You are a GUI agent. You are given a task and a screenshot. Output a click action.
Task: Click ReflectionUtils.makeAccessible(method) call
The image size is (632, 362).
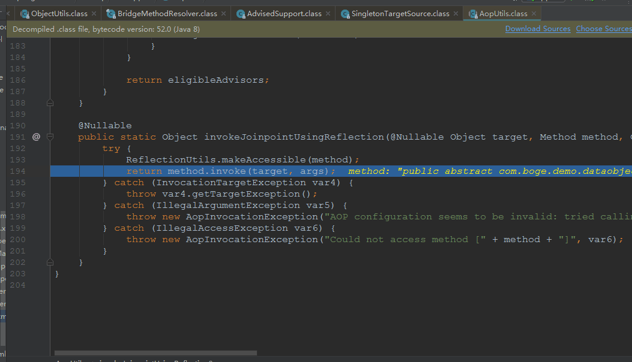pos(239,160)
